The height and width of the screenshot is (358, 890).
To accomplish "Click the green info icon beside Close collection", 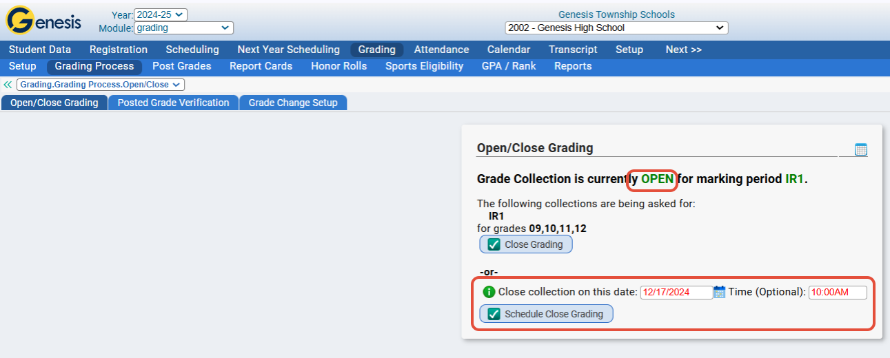I will [x=489, y=292].
